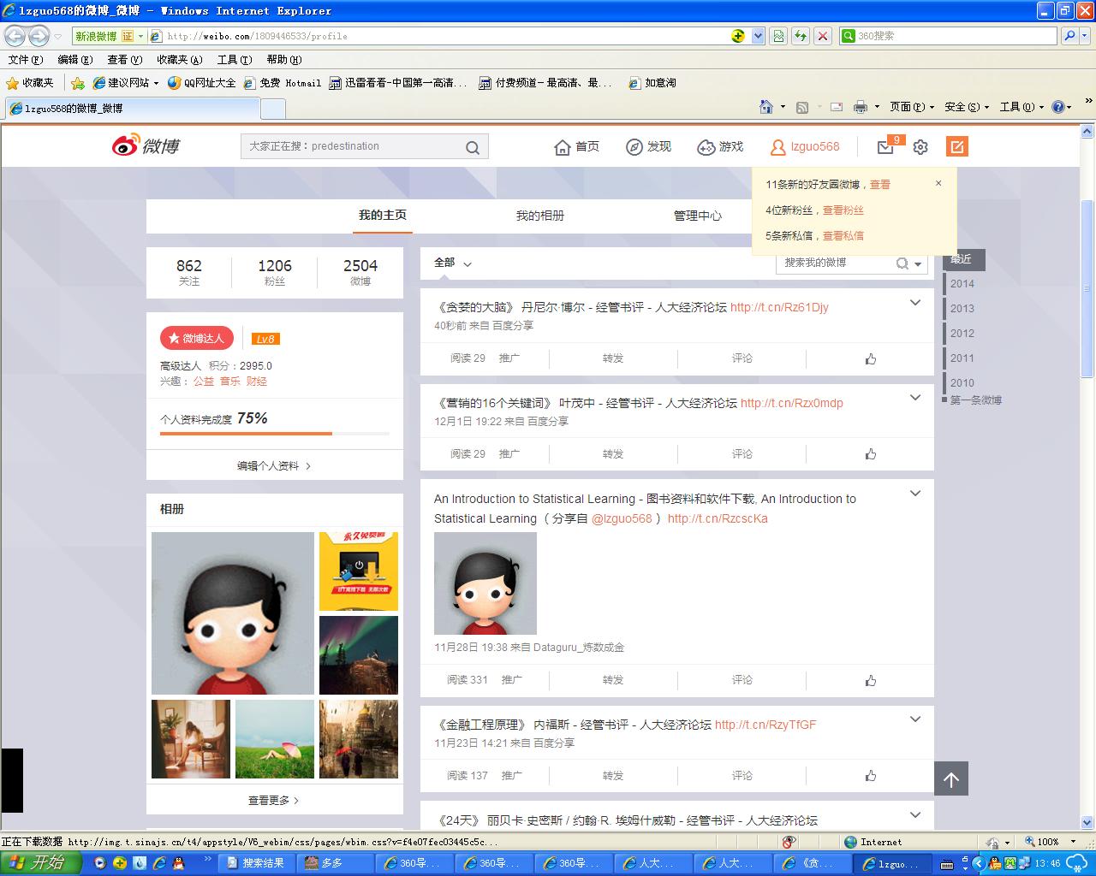Click the Print icon in IE toolbar
The width and height of the screenshot is (1096, 876).
point(860,107)
